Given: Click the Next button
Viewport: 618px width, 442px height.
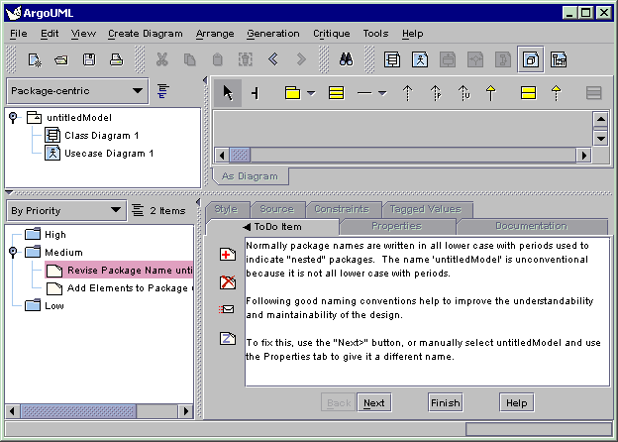Looking at the screenshot, I should [374, 403].
